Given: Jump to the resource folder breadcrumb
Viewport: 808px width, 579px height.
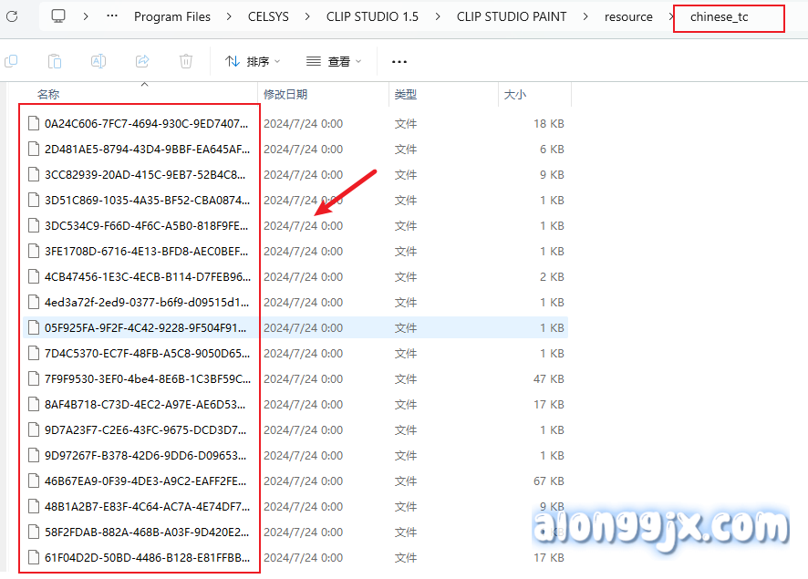Looking at the screenshot, I should [628, 16].
